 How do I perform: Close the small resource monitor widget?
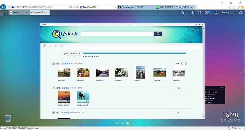pos(224,88)
